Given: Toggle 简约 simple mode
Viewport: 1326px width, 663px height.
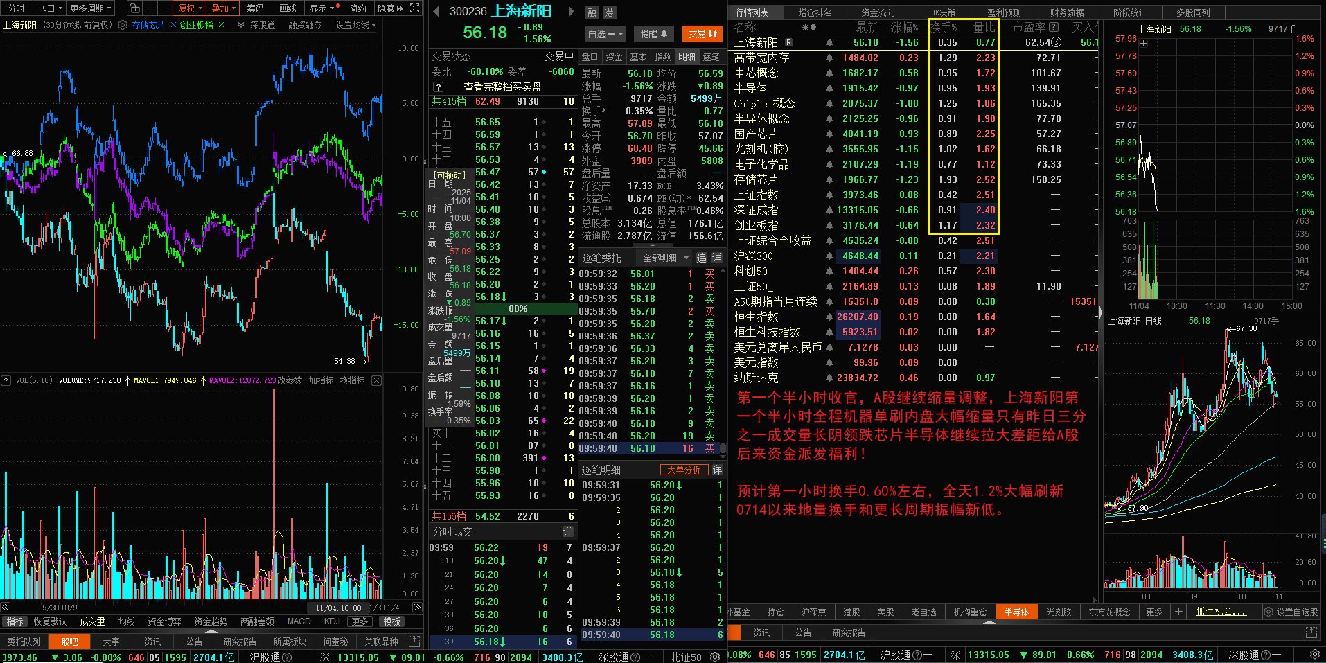Looking at the screenshot, I should point(357,8).
